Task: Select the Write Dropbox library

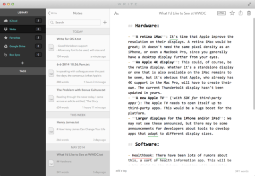Action: (23, 29)
